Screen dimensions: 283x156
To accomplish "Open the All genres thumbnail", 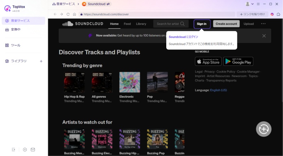I will pyautogui.click(x=102, y=82).
